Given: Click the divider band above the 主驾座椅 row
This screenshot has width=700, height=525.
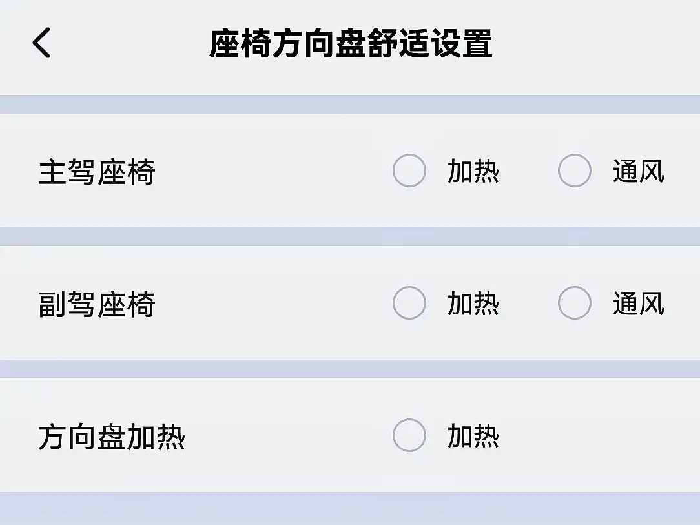Looking at the screenshot, I should (350, 105).
